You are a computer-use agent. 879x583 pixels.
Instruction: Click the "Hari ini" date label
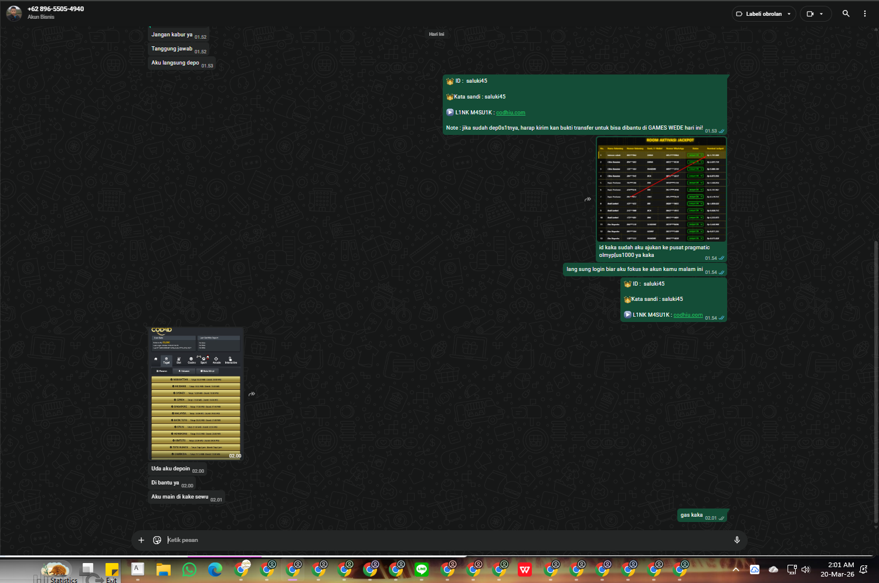[x=436, y=34]
